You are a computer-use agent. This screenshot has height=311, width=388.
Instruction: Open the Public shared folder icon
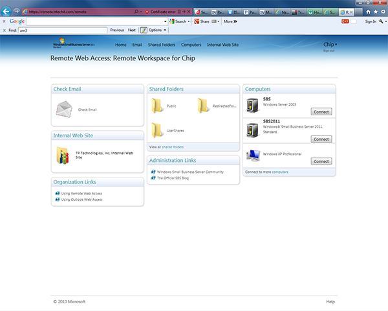157,106
